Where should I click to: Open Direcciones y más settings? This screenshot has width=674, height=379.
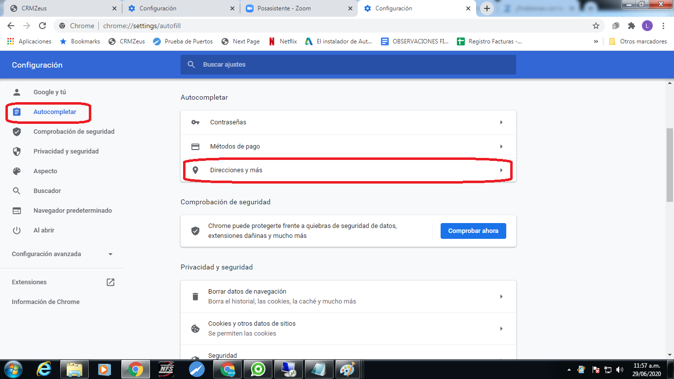348,170
